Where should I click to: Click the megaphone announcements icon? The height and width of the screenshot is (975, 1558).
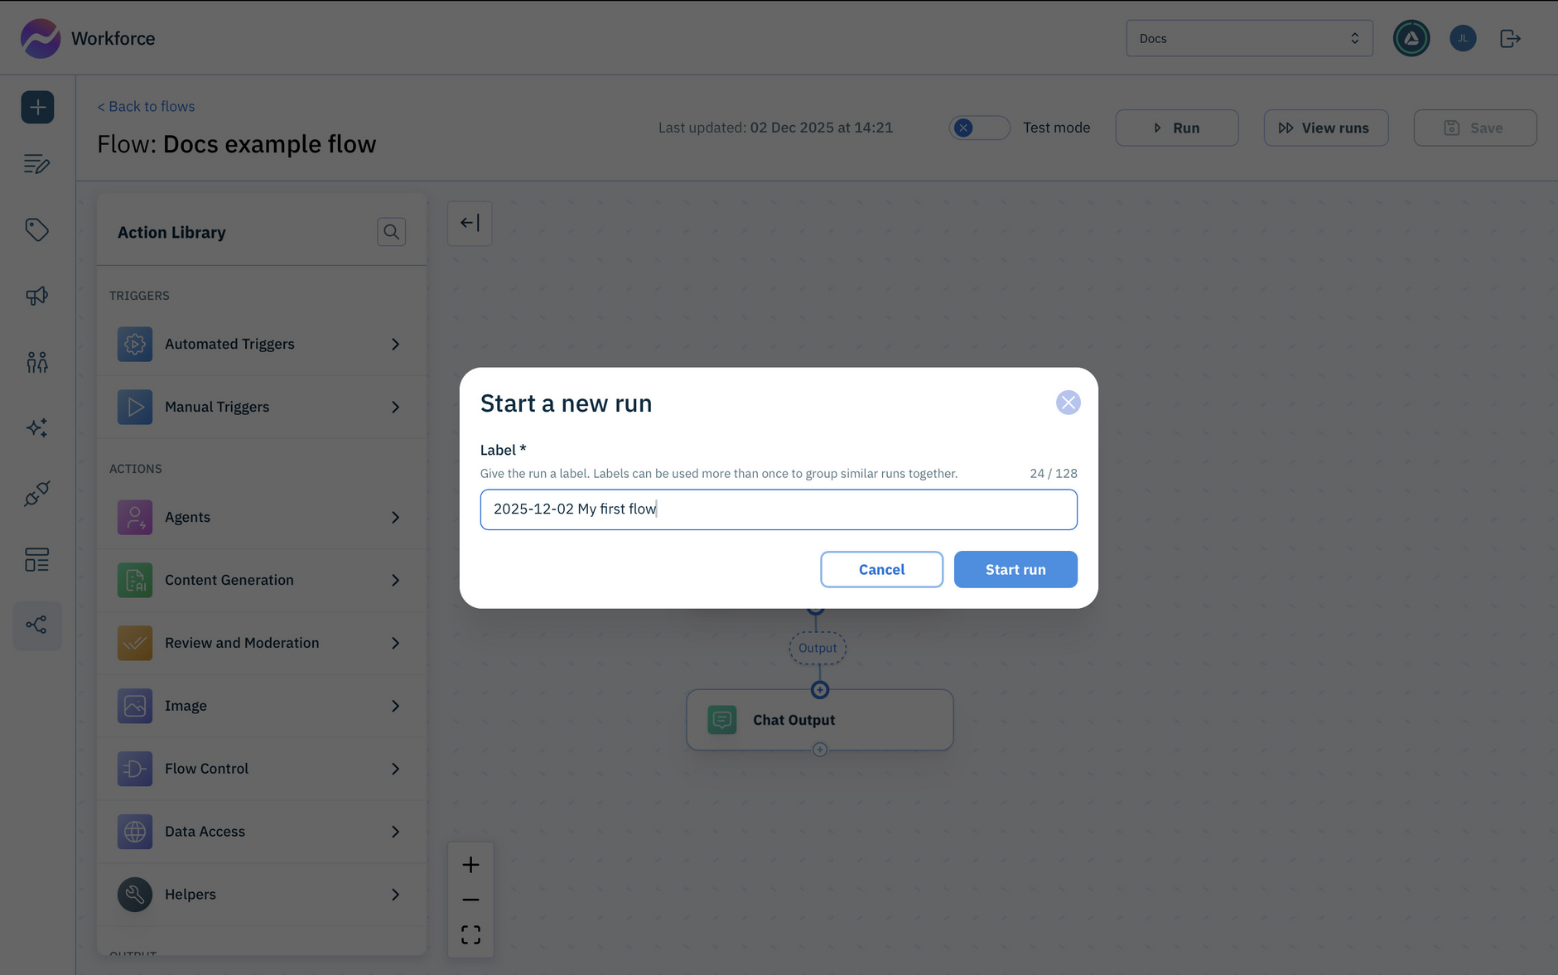pyautogui.click(x=37, y=296)
